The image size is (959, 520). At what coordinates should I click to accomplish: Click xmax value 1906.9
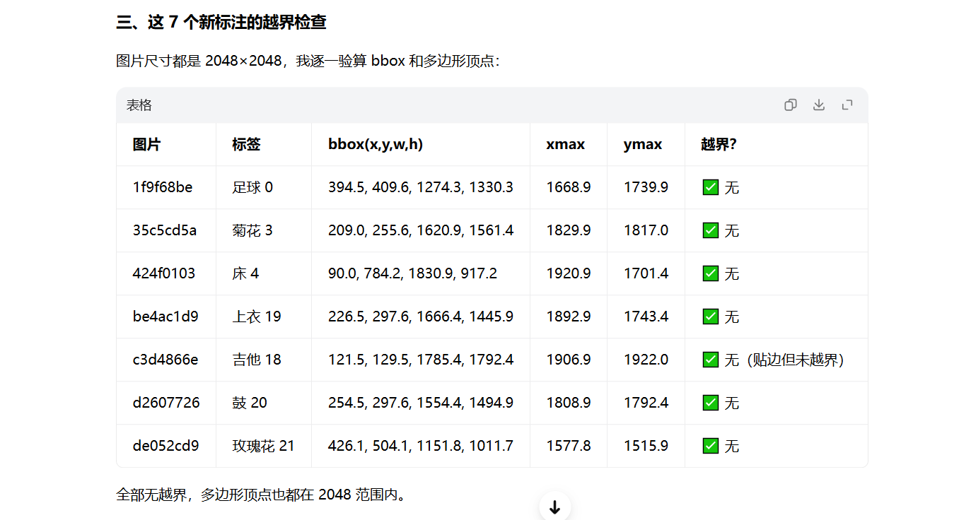coord(569,360)
